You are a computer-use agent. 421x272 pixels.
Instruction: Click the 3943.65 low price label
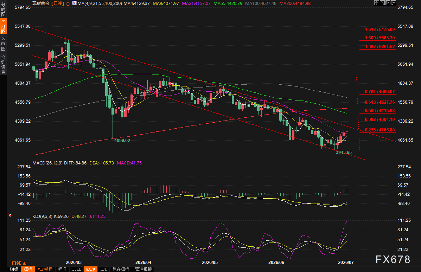(x=344, y=153)
